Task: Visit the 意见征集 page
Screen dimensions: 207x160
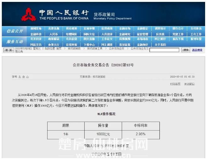Action: coord(125,45)
